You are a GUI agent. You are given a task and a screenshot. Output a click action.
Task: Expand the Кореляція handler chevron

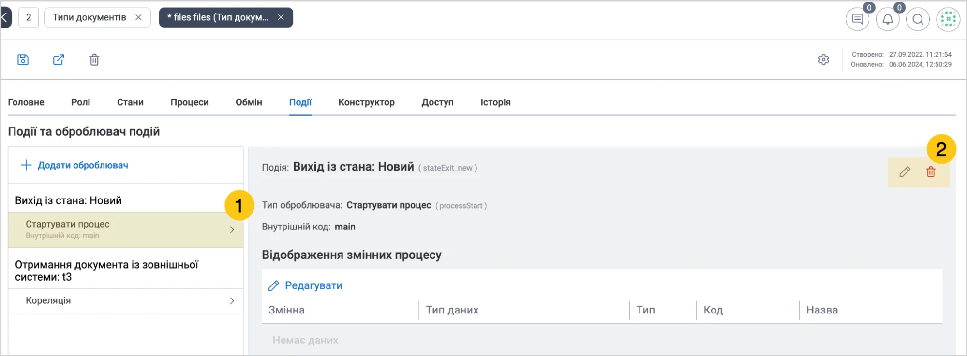click(232, 300)
